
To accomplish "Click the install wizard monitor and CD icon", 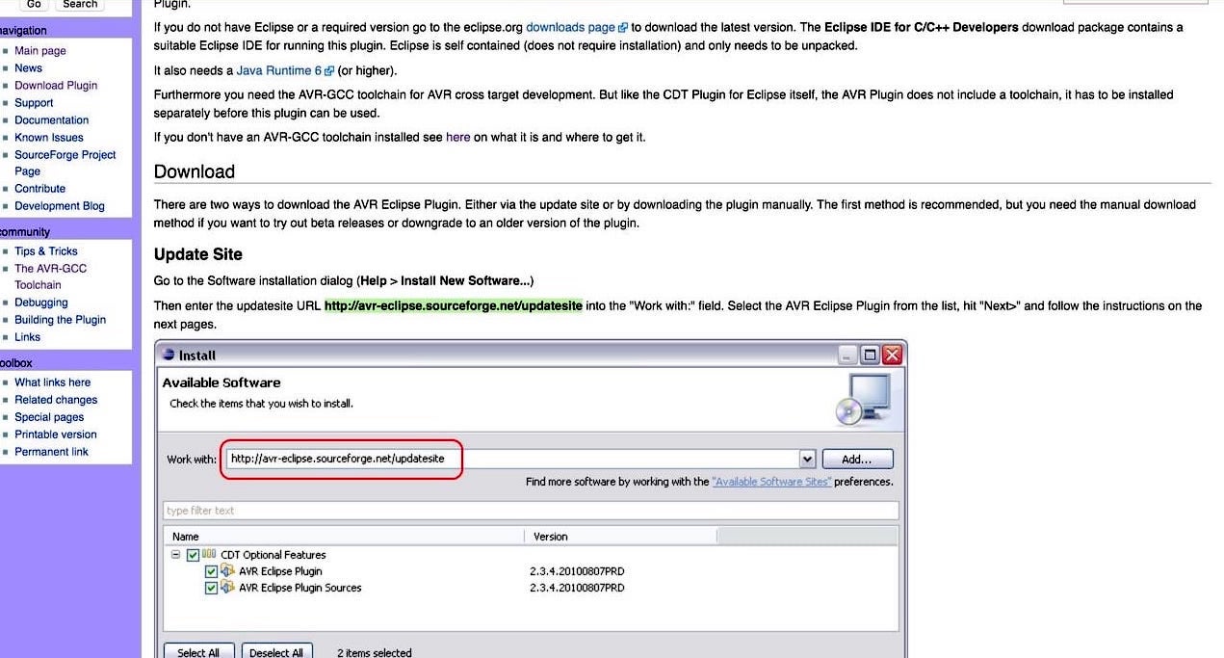I will tap(863, 400).
